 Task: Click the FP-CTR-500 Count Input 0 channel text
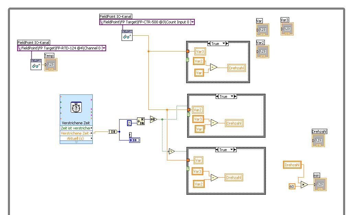click(146, 22)
